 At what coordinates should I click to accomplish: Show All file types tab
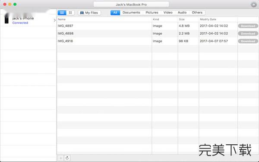[x=115, y=13]
